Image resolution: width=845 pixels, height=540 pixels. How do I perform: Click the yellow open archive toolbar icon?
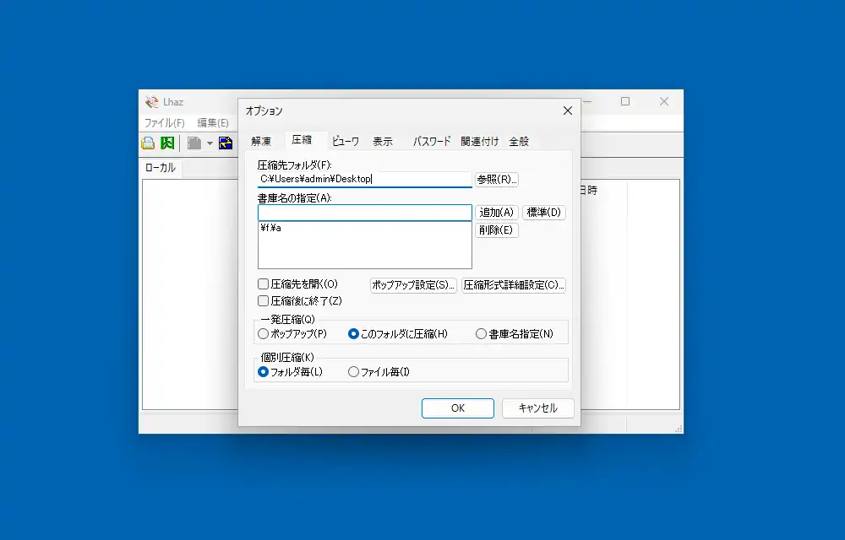tap(148, 143)
